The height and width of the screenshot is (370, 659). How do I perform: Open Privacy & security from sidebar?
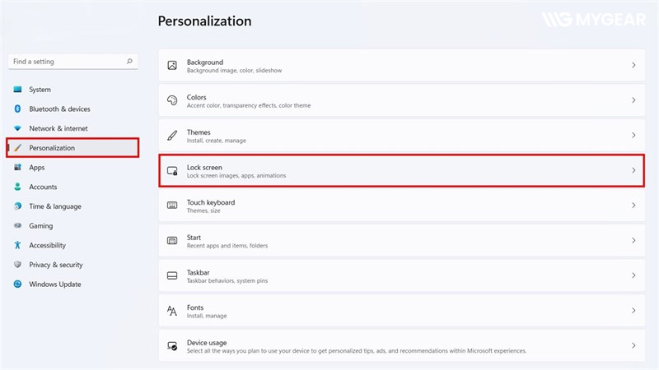pyautogui.click(x=55, y=265)
